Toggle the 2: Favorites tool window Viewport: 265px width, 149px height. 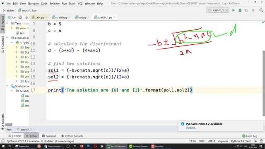point(3,122)
